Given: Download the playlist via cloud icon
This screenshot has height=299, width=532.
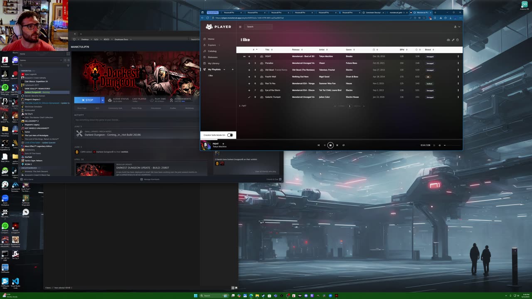Looking at the screenshot, I should (x=448, y=40).
